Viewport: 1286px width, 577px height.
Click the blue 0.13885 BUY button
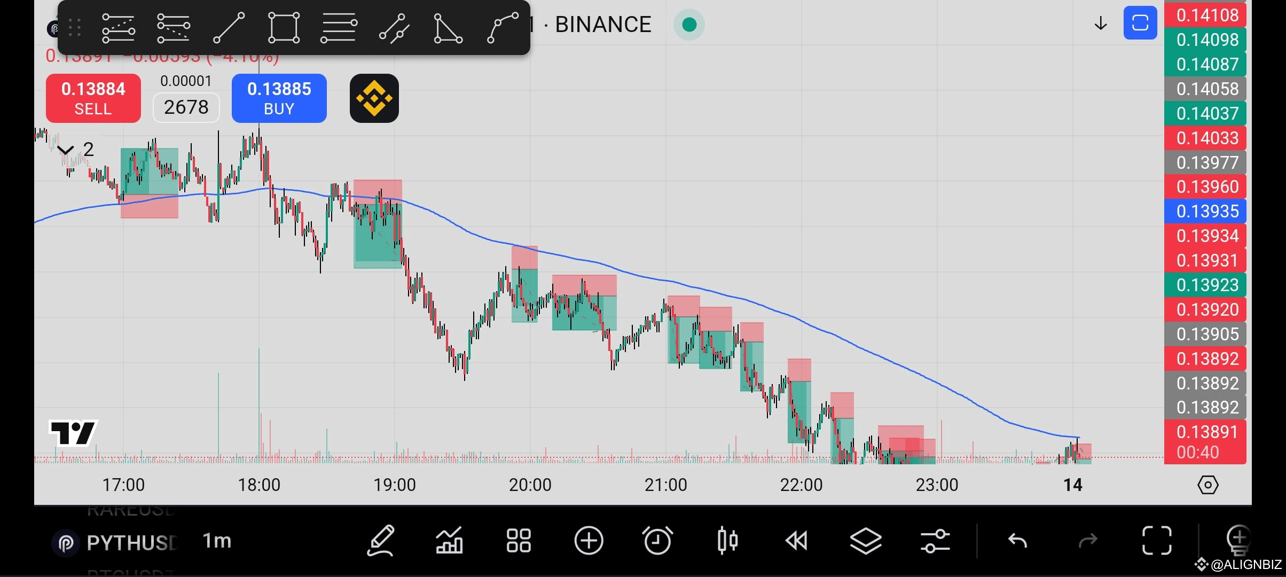279,98
